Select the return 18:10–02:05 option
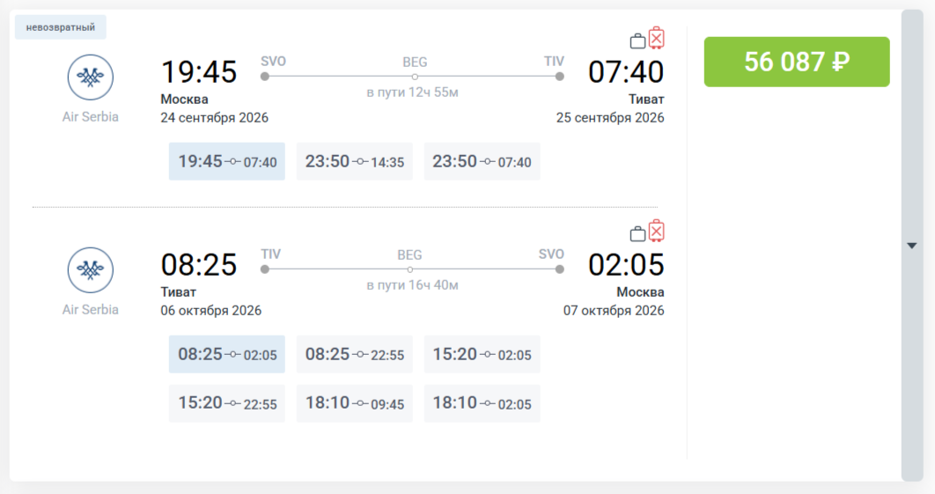The height and width of the screenshot is (494, 935). [482, 403]
